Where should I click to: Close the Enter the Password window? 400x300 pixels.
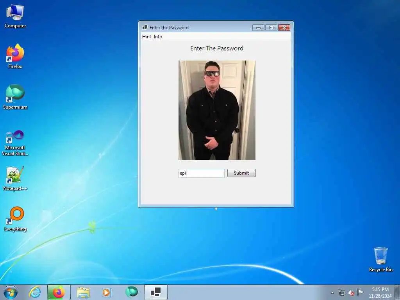pyautogui.click(x=284, y=28)
